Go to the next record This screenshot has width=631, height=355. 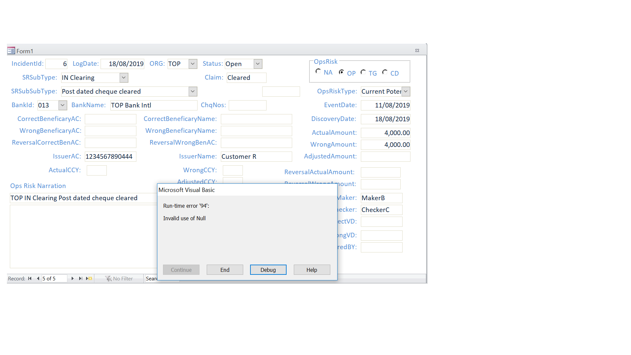tap(72, 278)
